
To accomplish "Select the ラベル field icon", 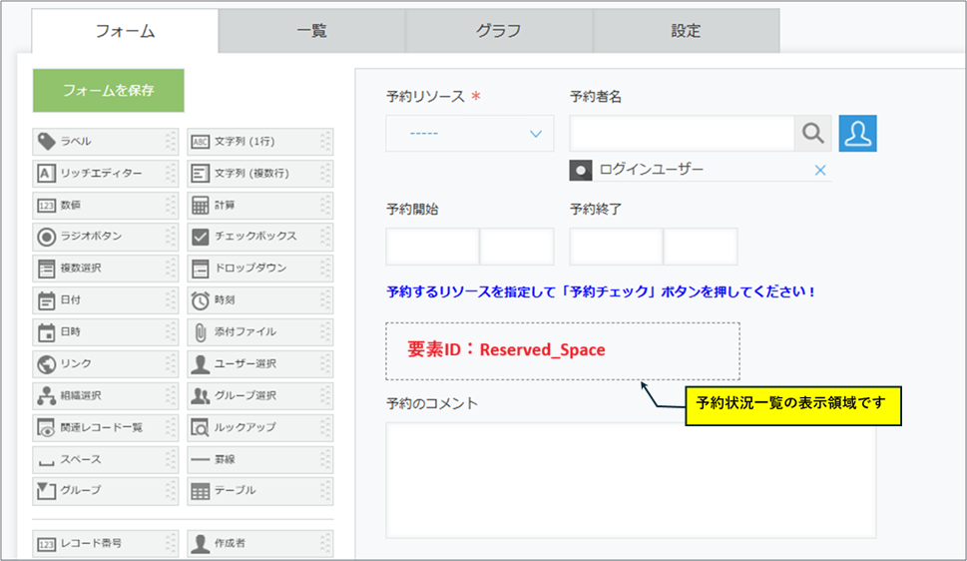I will [46, 142].
